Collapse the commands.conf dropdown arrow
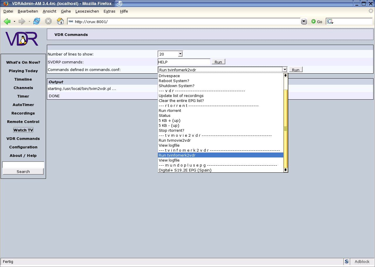Image resolution: width=375 pixels, height=267 pixels. tap(284, 70)
